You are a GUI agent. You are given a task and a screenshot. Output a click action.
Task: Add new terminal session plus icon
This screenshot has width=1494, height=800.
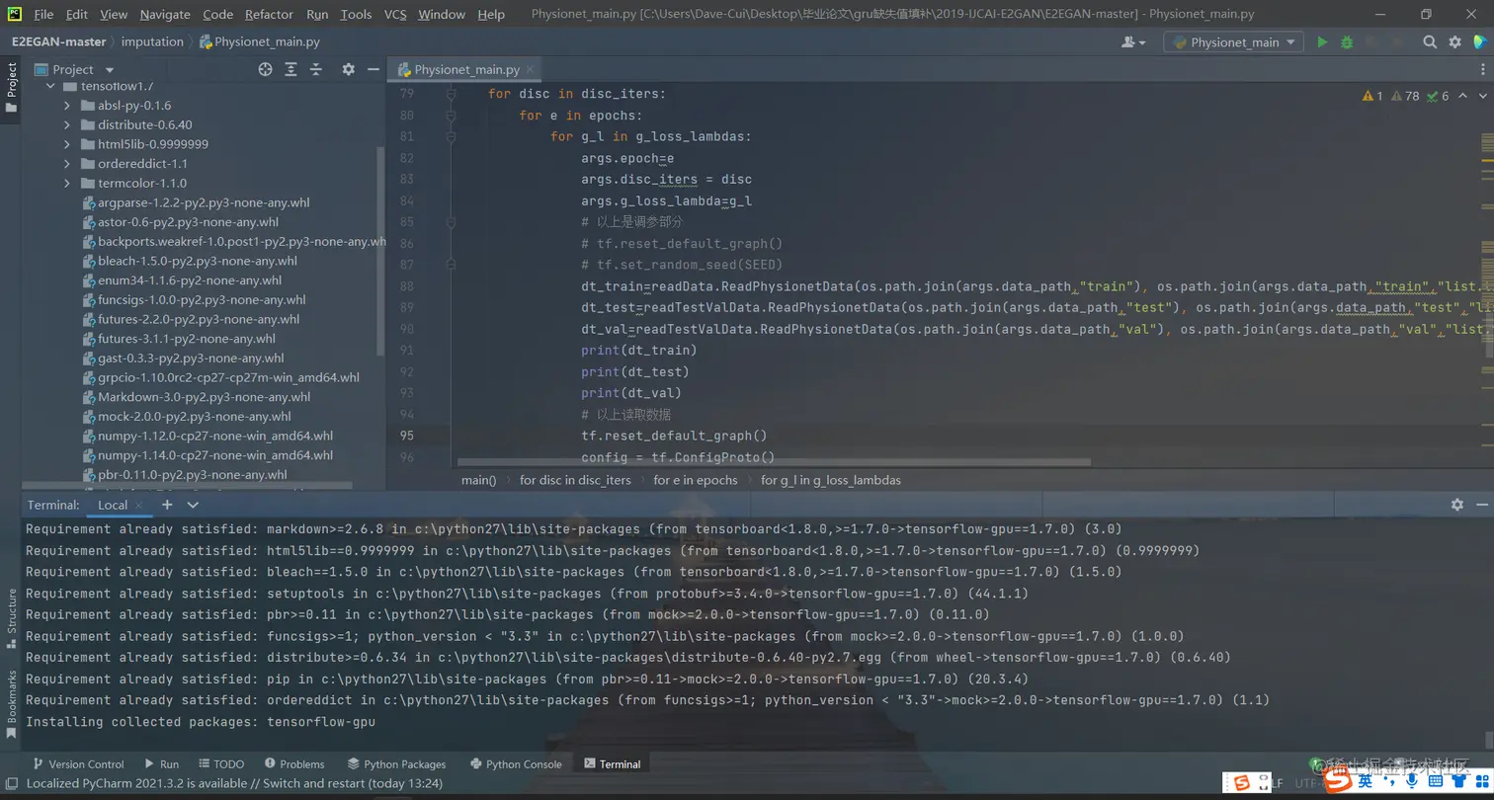[167, 505]
